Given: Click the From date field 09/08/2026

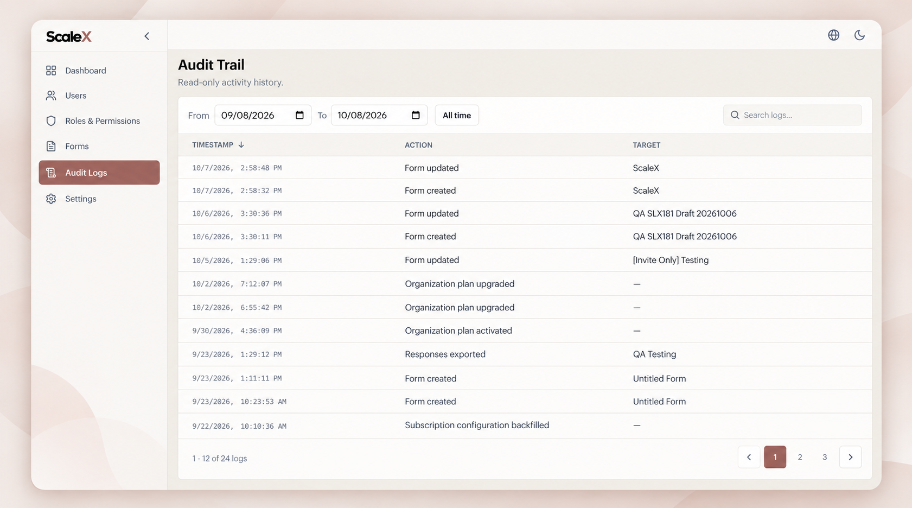Looking at the screenshot, I should click(x=263, y=115).
